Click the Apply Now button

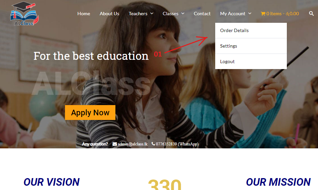point(90,113)
